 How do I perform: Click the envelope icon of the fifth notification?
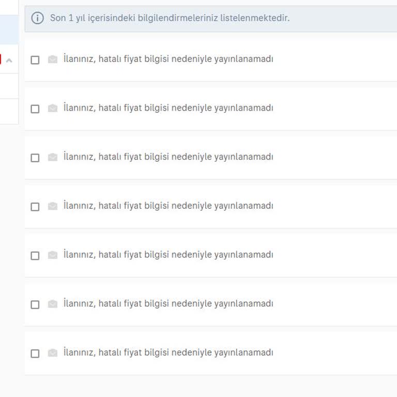tap(53, 255)
